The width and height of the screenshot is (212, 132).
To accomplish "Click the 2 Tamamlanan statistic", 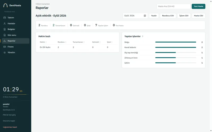I will 59,25.
